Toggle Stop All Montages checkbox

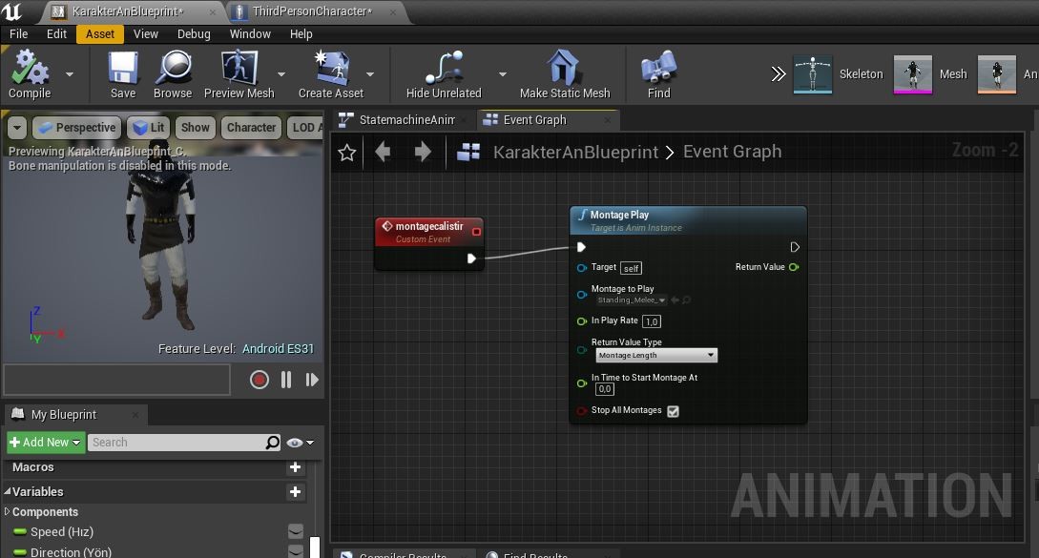pyautogui.click(x=674, y=411)
